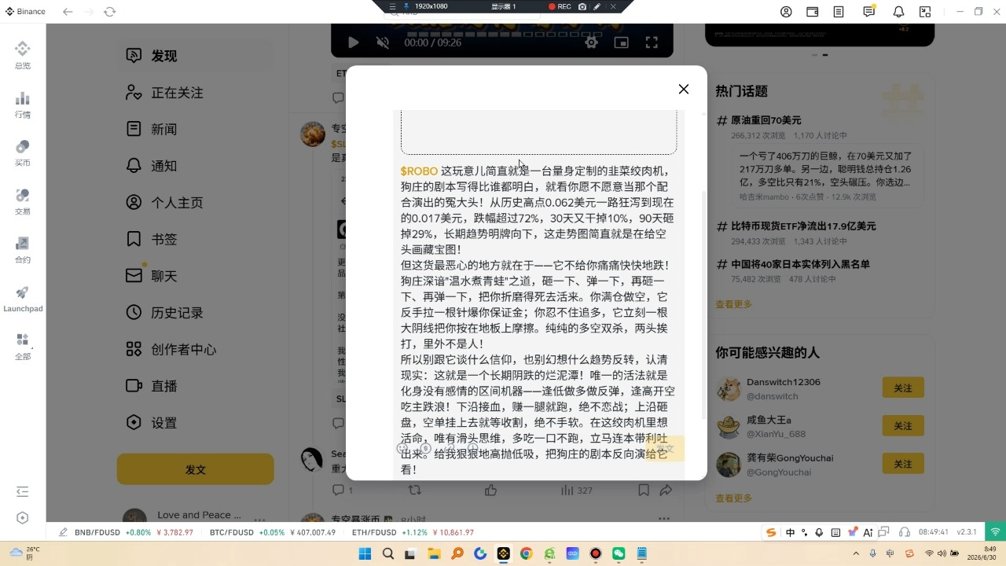Open 总览 overview in left sidebar

pyautogui.click(x=23, y=55)
